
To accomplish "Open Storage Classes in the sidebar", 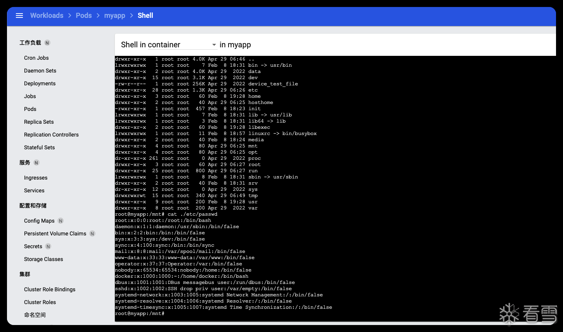I will tap(43, 259).
